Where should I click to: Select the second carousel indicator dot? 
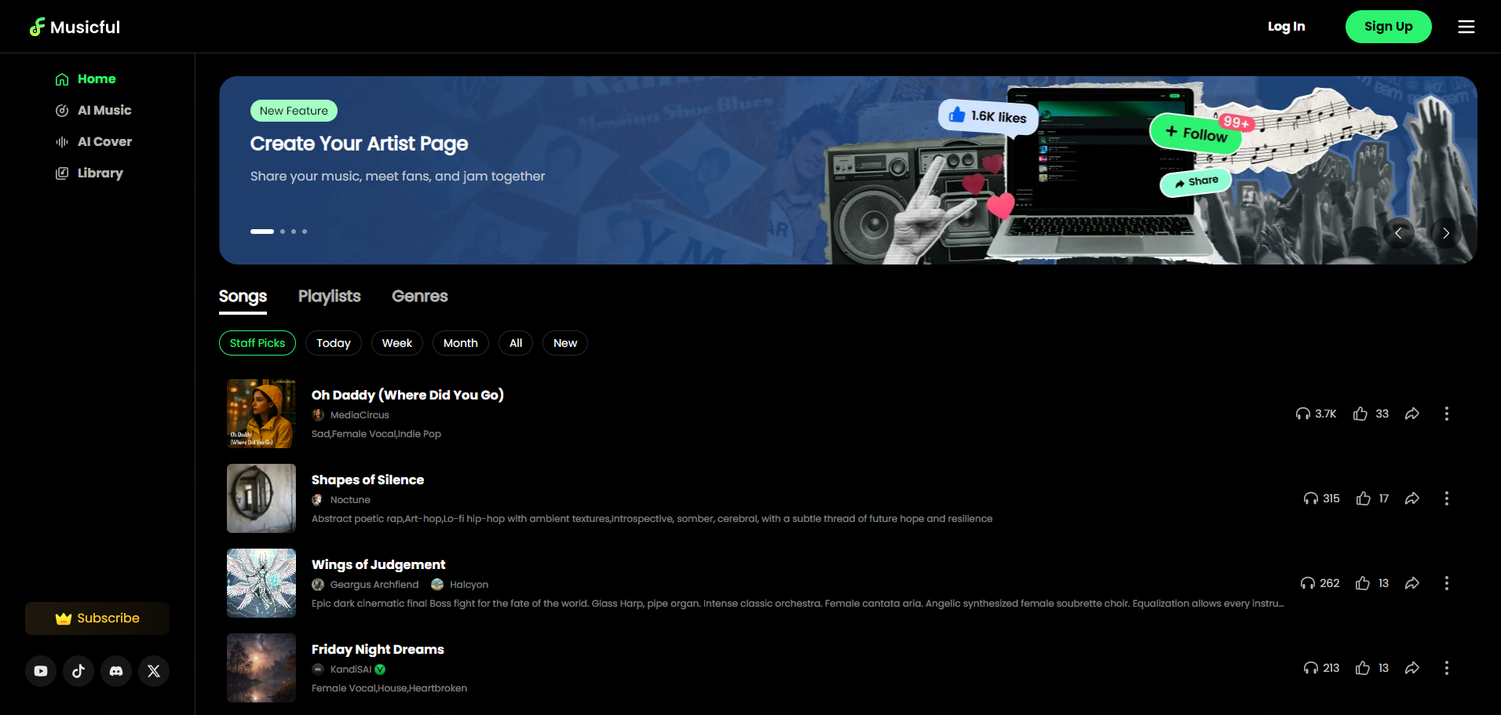282,232
